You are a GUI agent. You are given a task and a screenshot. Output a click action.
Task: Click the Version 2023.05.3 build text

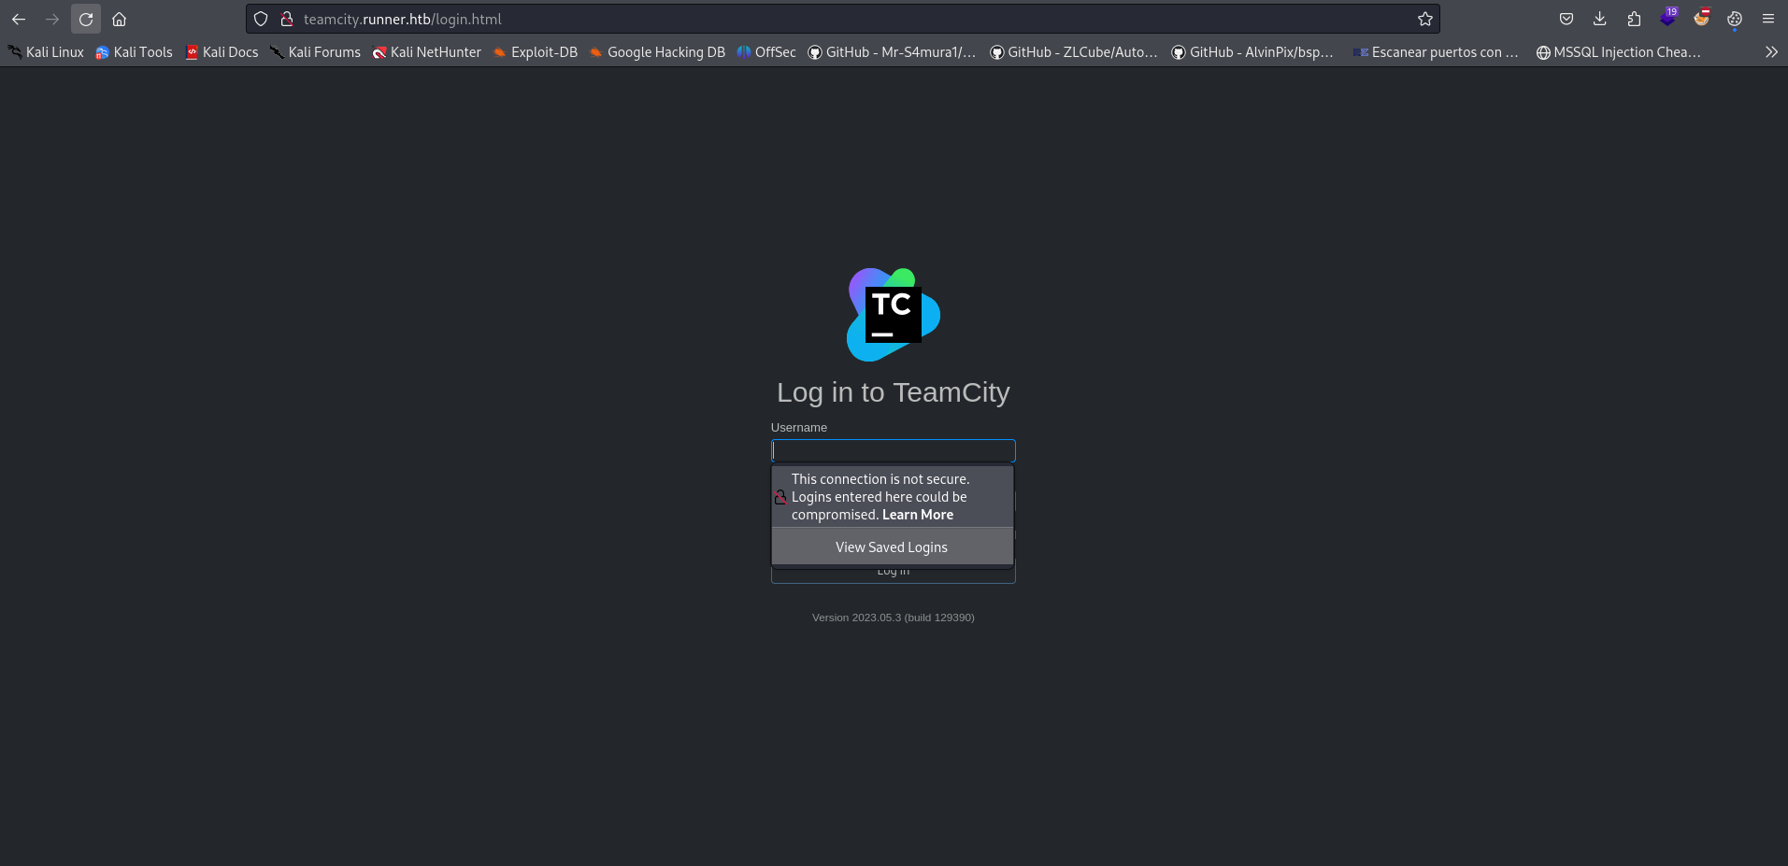[893, 618]
